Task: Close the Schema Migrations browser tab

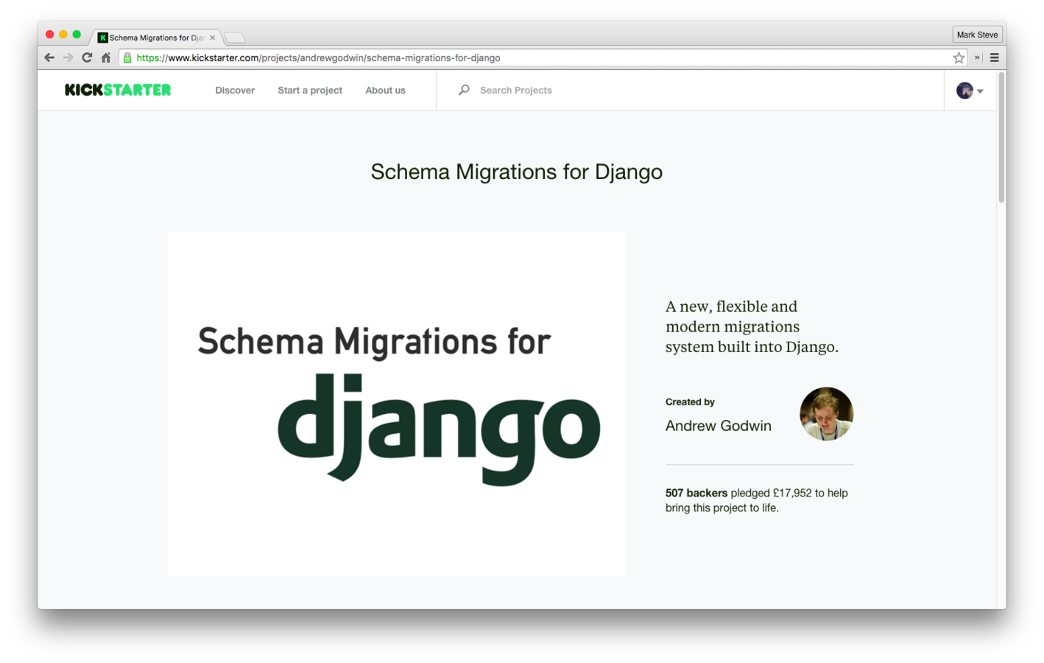Action: click(x=213, y=38)
